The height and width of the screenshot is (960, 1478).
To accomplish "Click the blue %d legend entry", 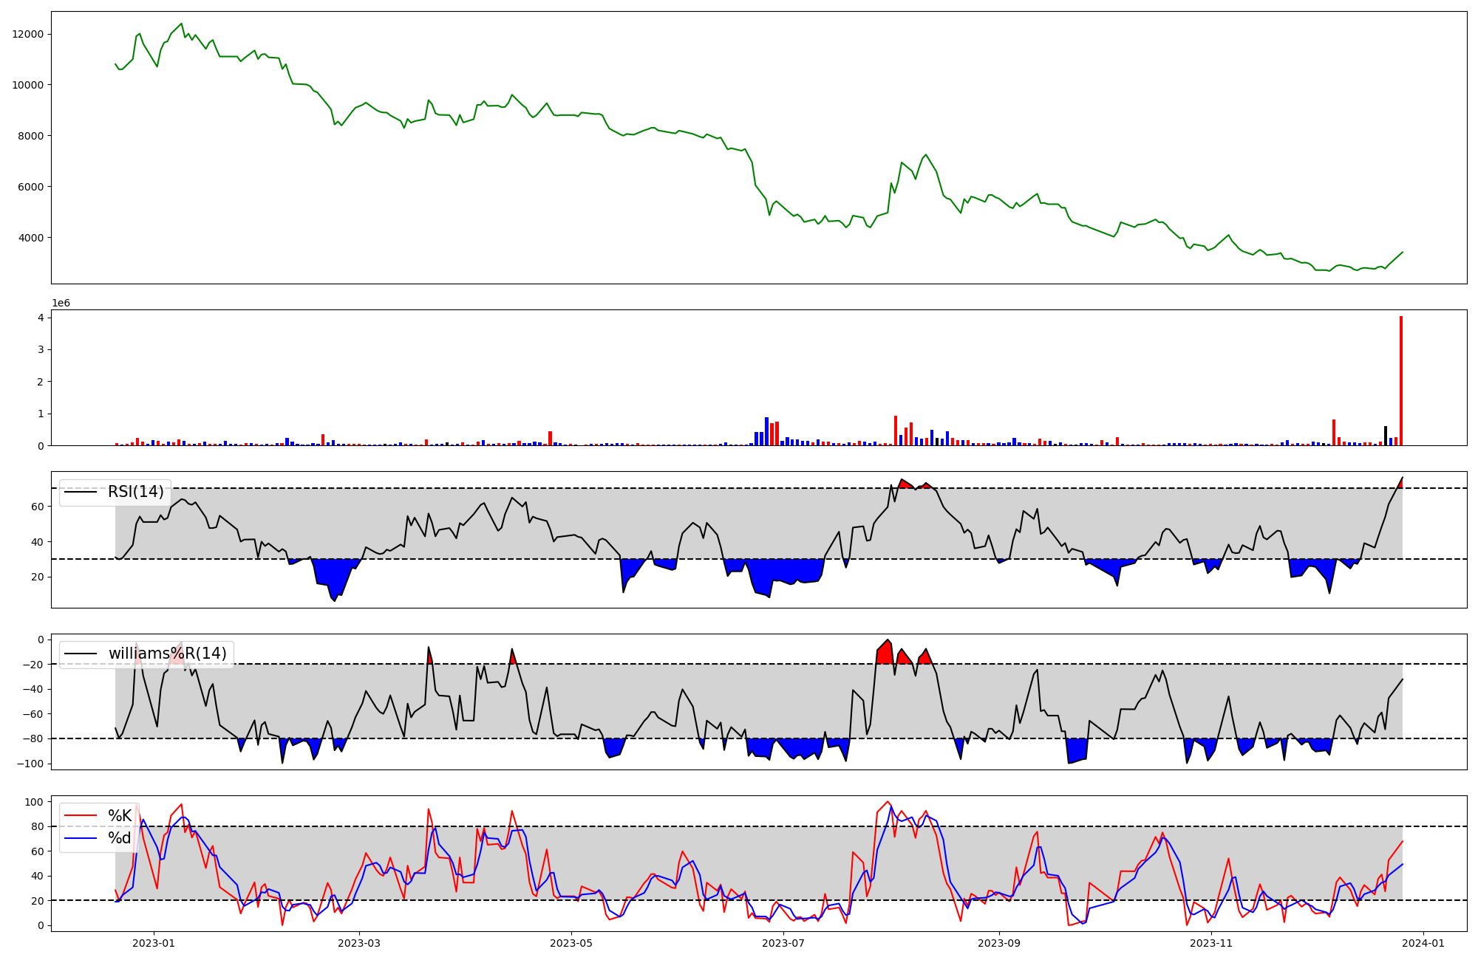I will (119, 838).
